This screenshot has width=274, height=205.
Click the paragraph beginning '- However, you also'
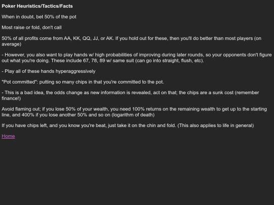[x=136, y=58]
